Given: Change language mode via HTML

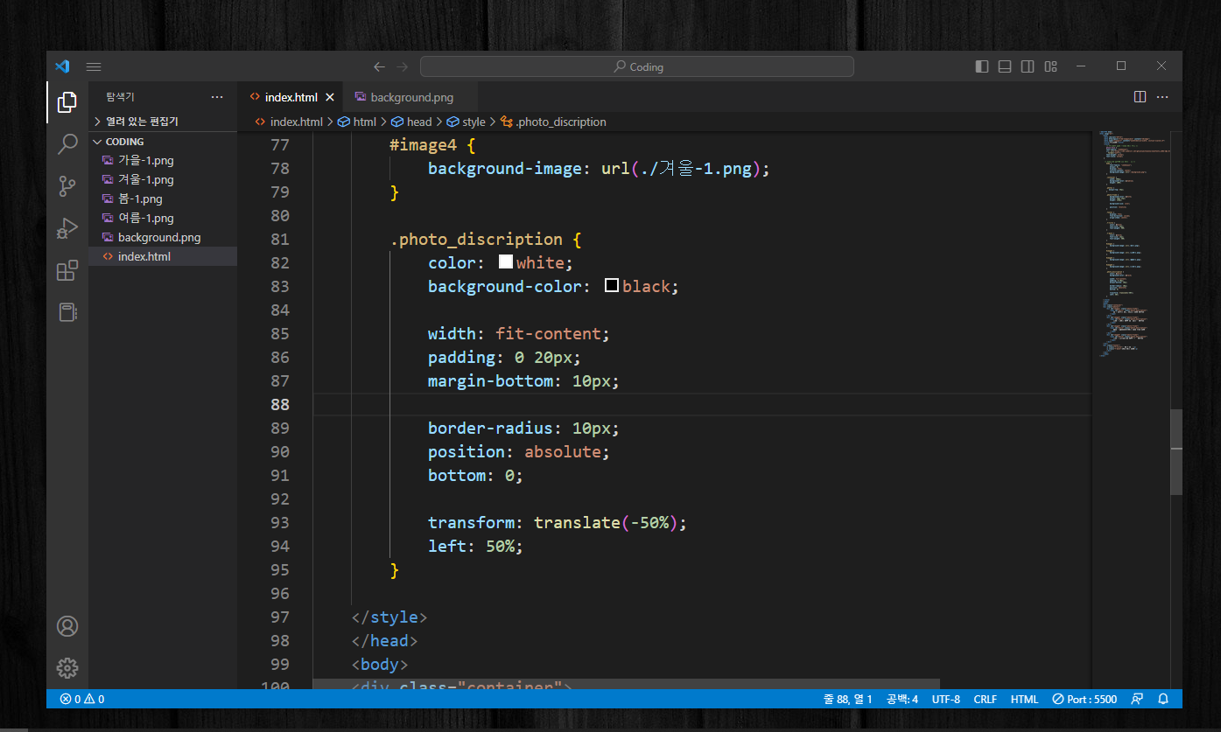Looking at the screenshot, I should point(1024,699).
